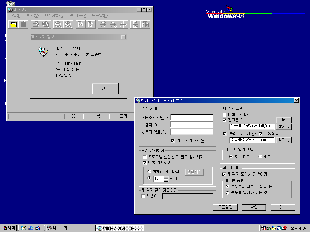Click the fax viewer icon in the info dialog

point(43,52)
